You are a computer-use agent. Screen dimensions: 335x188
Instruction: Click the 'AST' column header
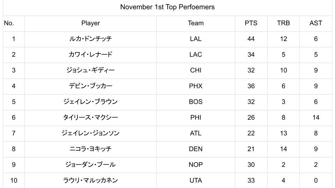[x=315, y=23]
